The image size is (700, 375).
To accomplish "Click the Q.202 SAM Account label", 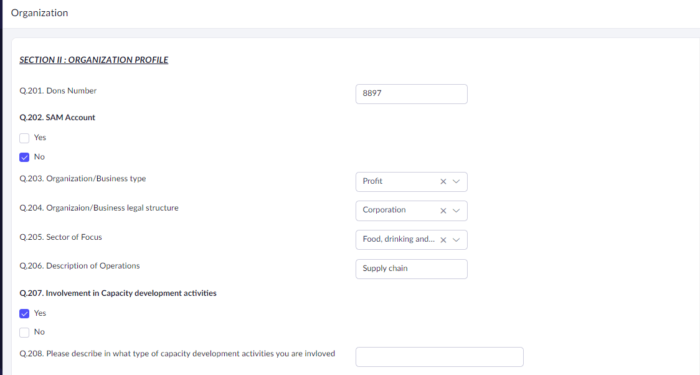I will [58, 118].
